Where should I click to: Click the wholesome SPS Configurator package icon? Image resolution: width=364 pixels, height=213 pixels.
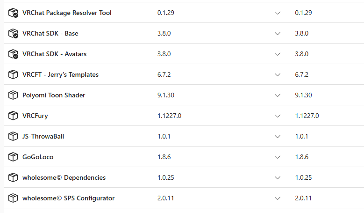[13, 198]
